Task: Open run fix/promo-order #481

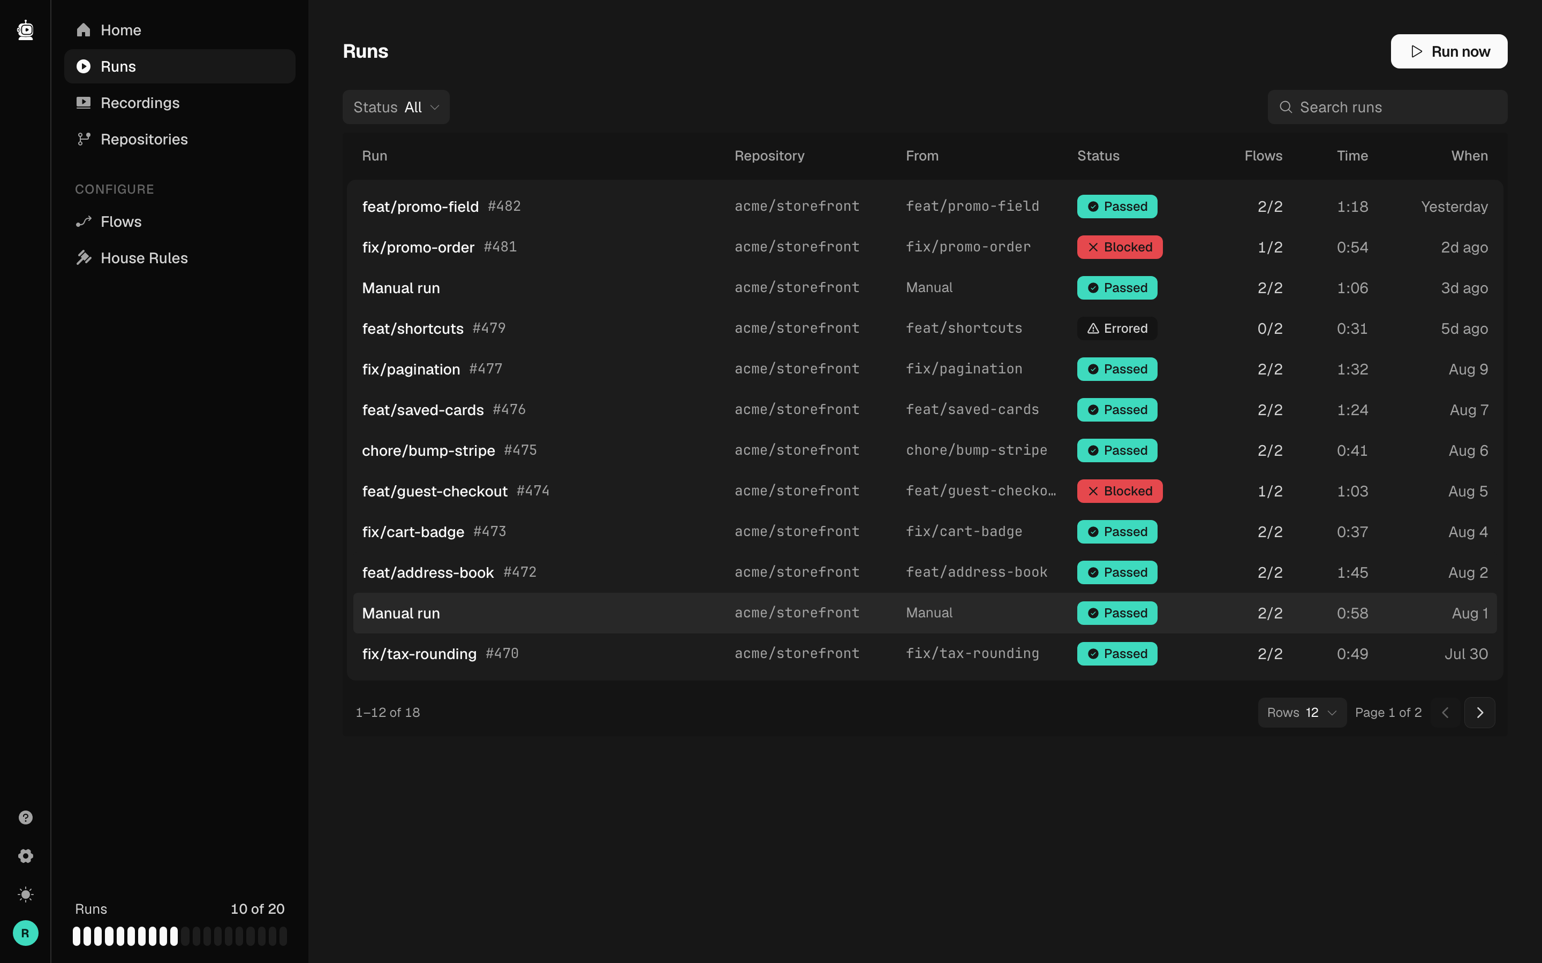Action: (x=925, y=247)
